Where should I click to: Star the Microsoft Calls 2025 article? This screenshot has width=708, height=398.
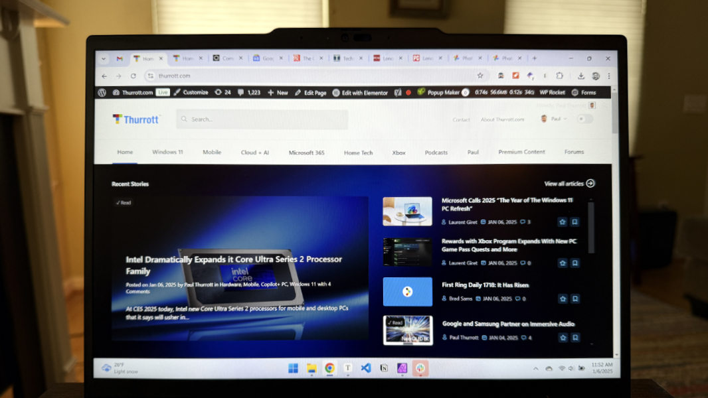563,222
